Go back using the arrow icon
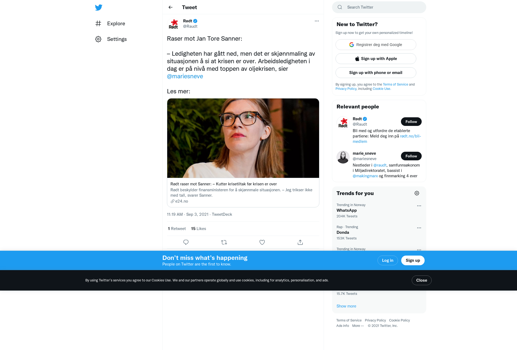 coord(170,7)
